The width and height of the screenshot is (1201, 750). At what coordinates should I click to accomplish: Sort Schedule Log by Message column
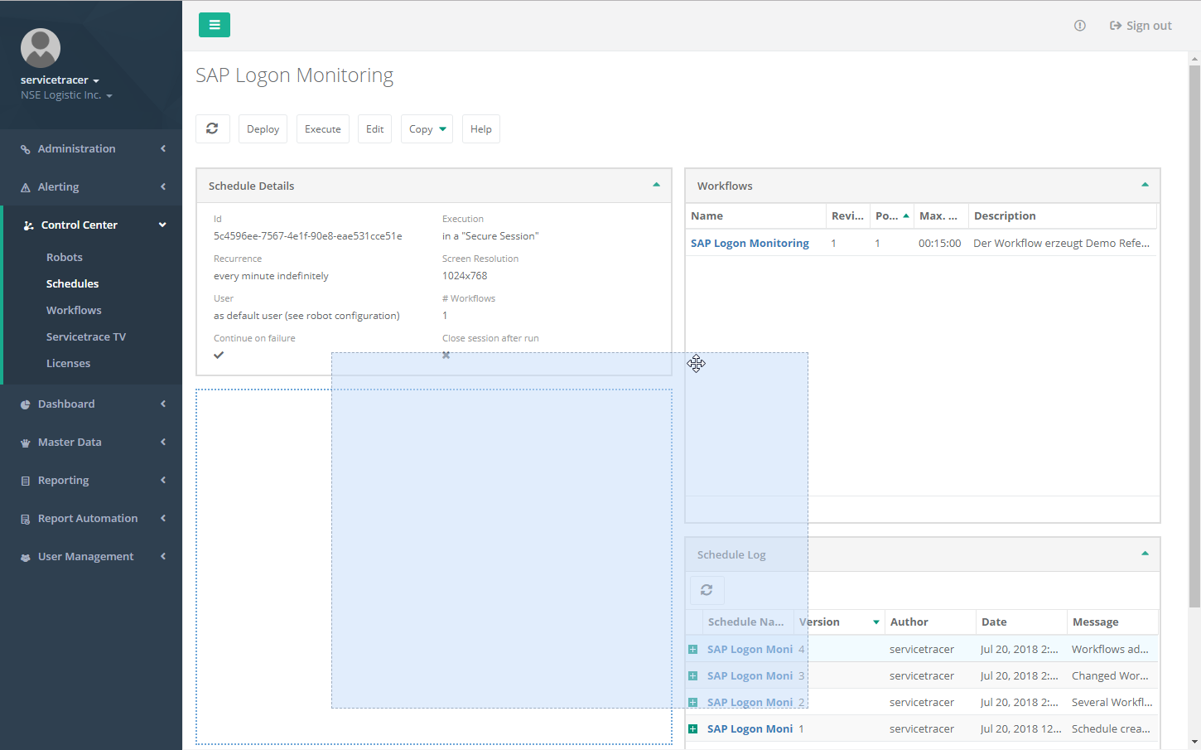pos(1112,622)
